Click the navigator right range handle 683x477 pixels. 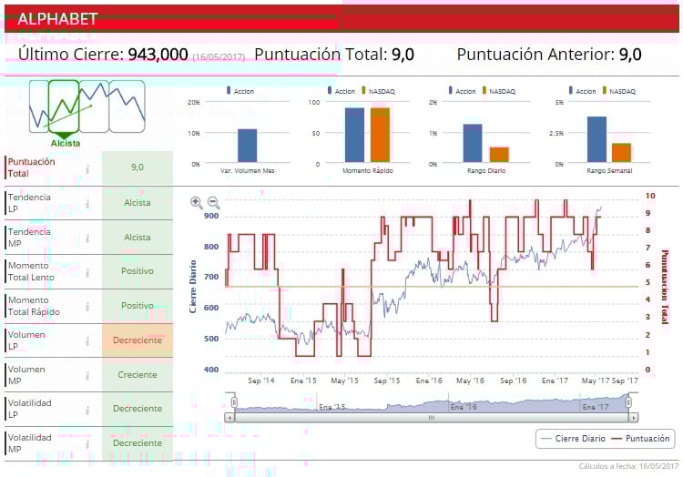coord(628,402)
